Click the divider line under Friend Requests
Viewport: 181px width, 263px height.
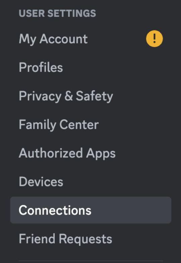coord(91,261)
